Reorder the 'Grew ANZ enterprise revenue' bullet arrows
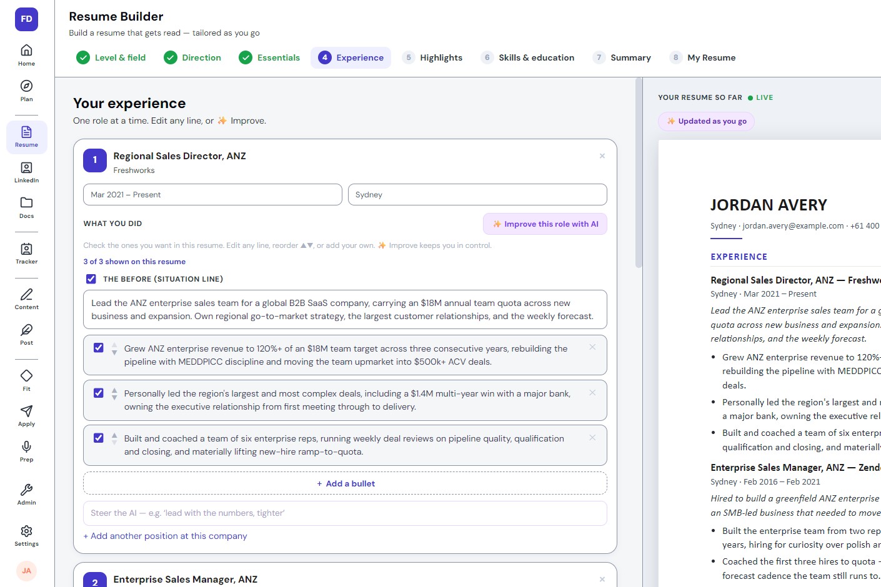Image resolution: width=881 pixels, height=587 pixels. [114, 349]
